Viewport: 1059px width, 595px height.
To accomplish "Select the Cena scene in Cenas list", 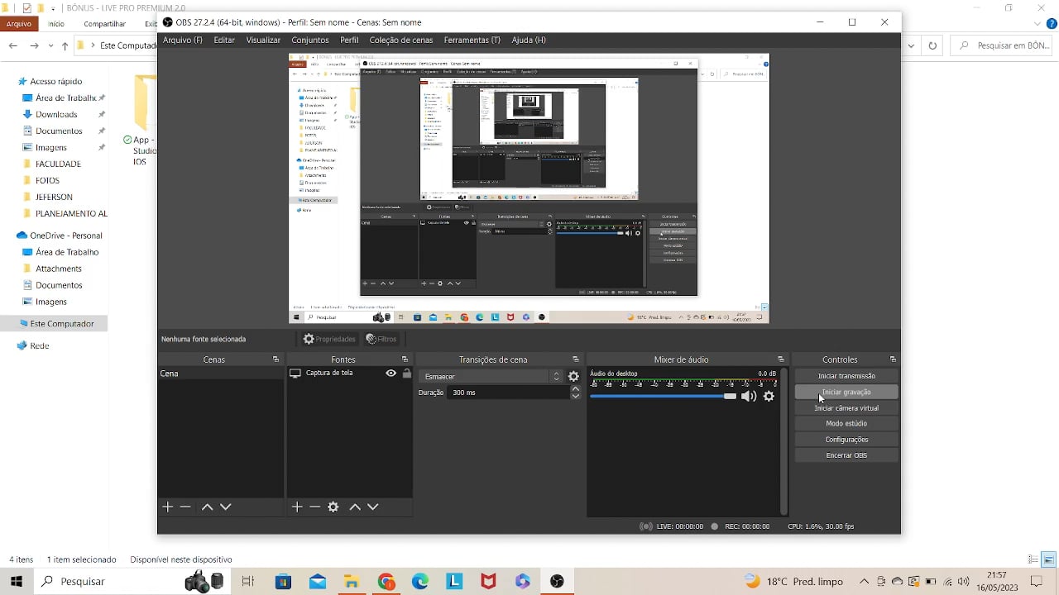I will pyautogui.click(x=221, y=374).
